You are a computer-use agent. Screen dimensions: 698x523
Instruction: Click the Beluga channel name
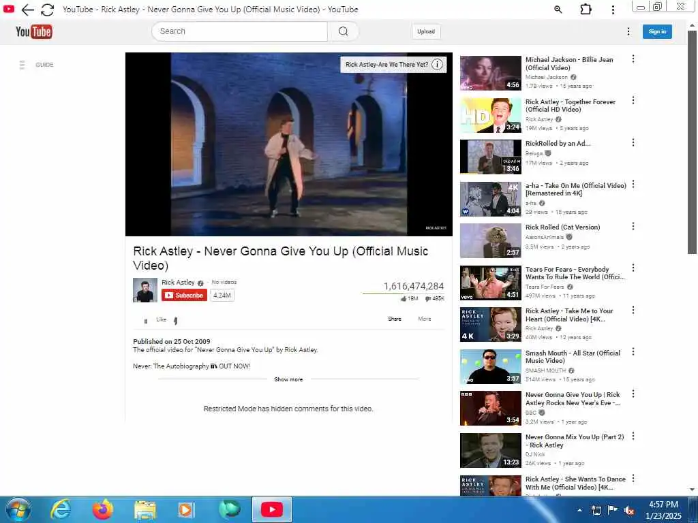[534, 153]
